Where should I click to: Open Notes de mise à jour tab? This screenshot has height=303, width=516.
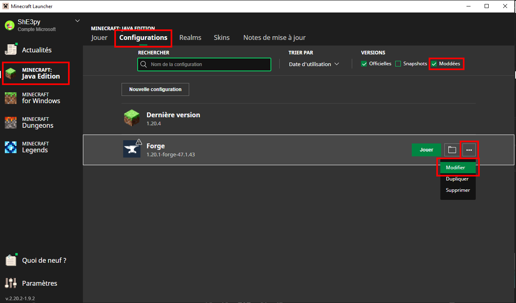(275, 37)
